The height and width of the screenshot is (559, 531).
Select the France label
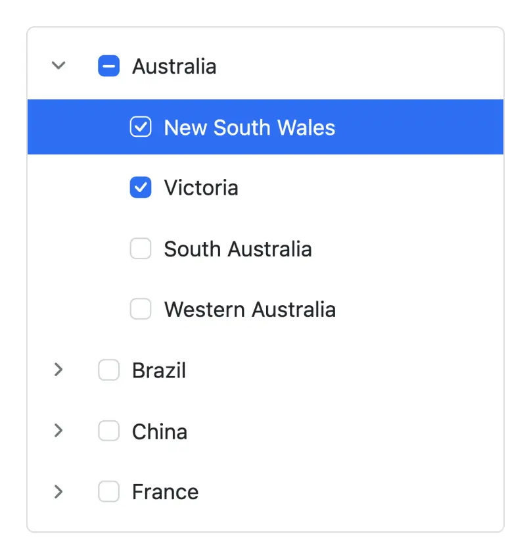(164, 491)
